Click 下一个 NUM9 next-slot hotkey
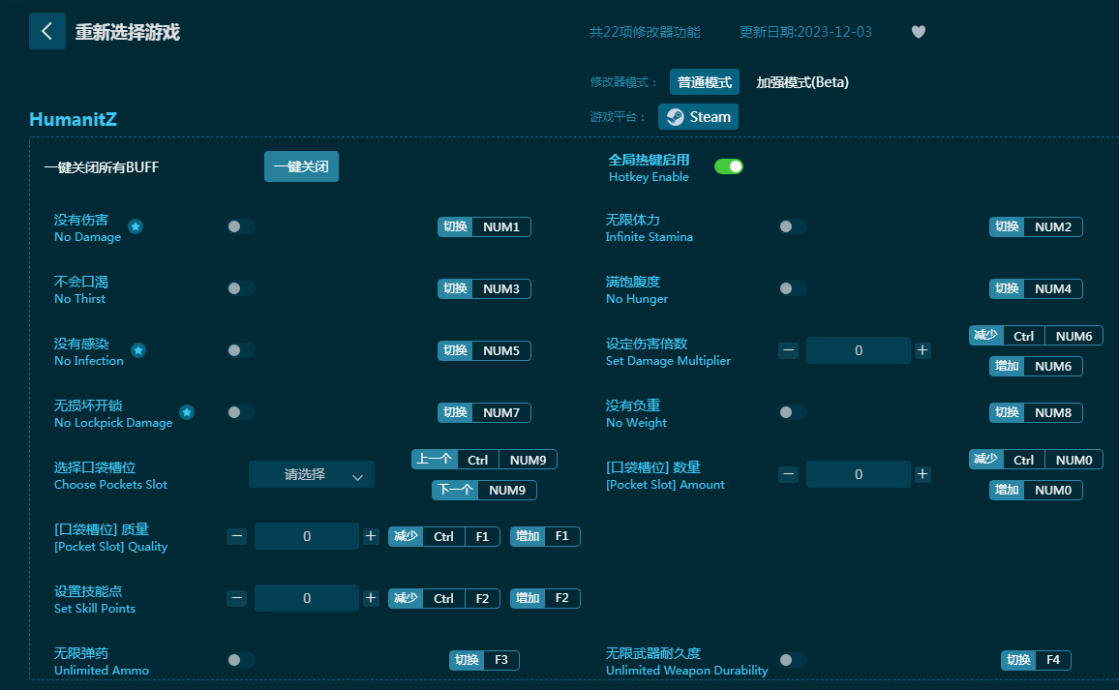 point(484,491)
